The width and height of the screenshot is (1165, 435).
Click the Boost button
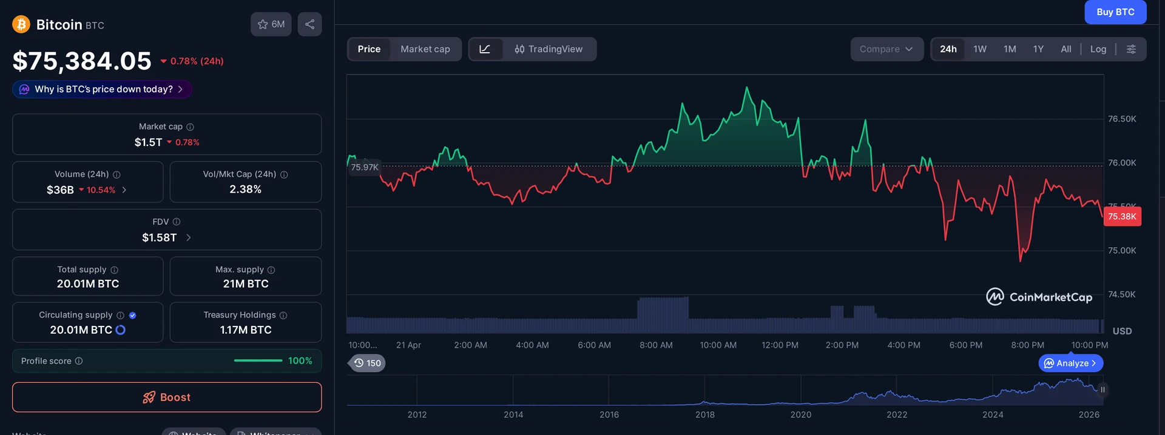pos(167,397)
